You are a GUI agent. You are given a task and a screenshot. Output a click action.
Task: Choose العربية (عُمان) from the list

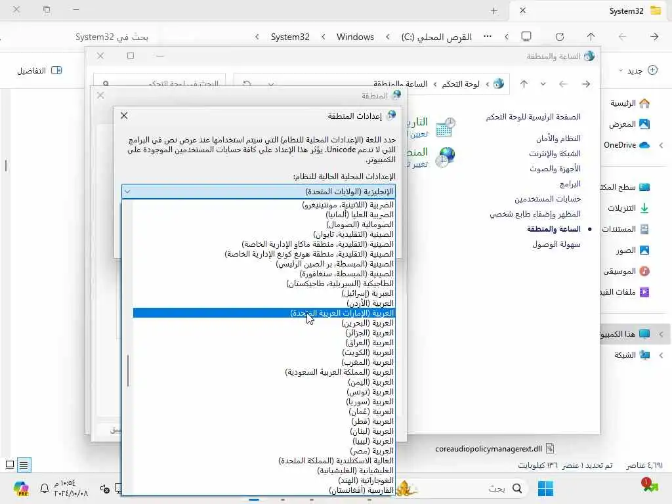[x=264, y=412]
